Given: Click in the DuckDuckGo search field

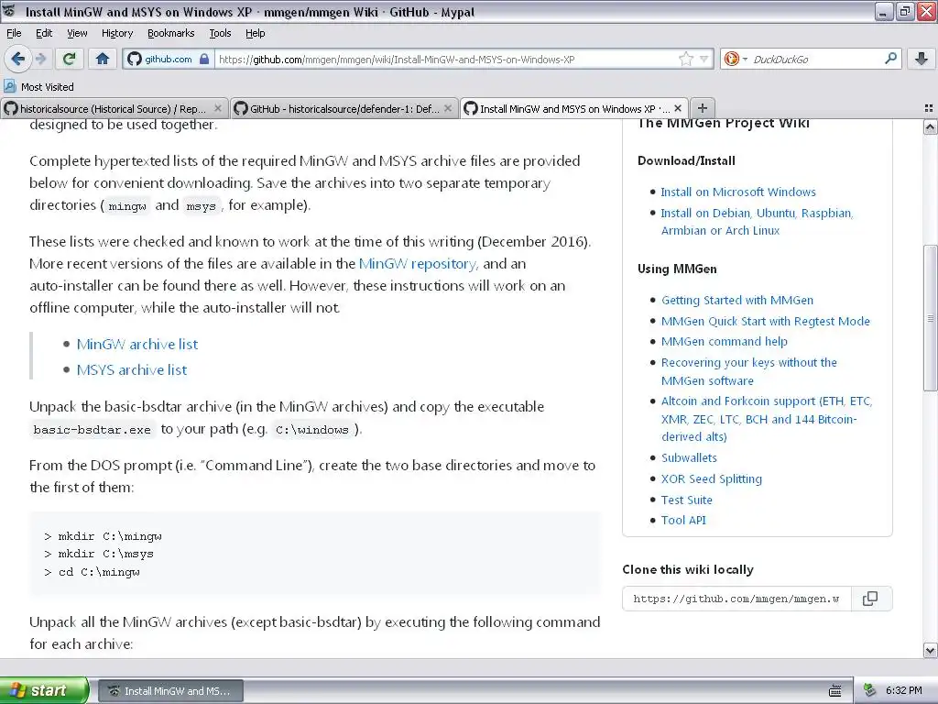Looking at the screenshot, I should pyautogui.click(x=814, y=59).
